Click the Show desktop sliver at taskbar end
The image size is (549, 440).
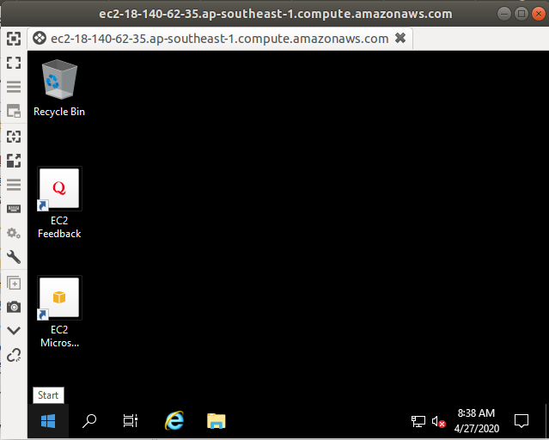pyautogui.click(x=546, y=421)
